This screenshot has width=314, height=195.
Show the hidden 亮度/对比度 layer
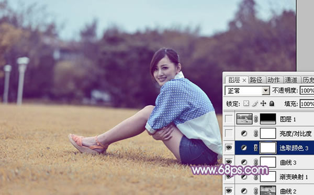point(229,133)
